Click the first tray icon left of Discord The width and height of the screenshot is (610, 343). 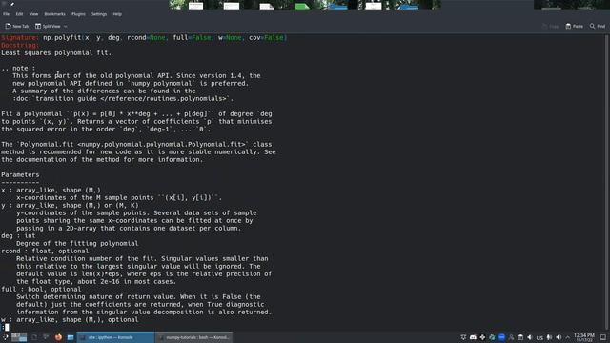pos(463,337)
